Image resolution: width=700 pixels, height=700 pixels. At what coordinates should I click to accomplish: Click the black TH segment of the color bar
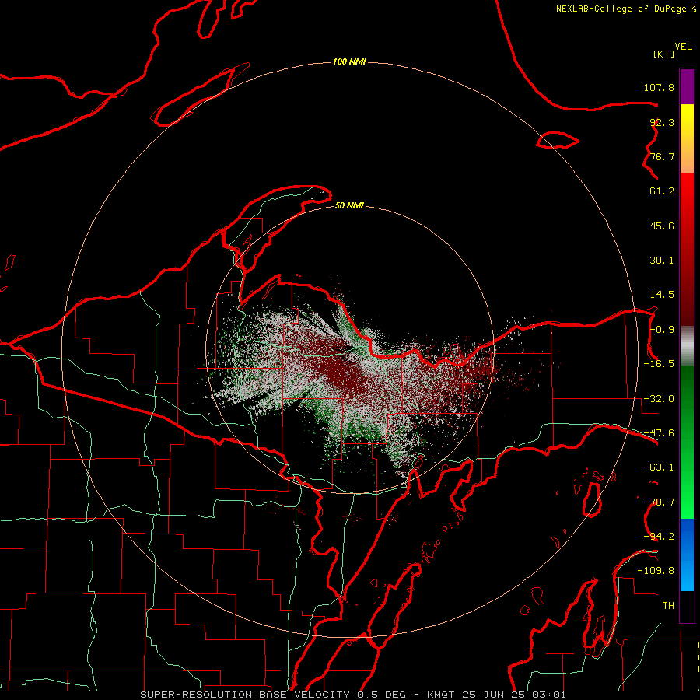click(x=687, y=606)
